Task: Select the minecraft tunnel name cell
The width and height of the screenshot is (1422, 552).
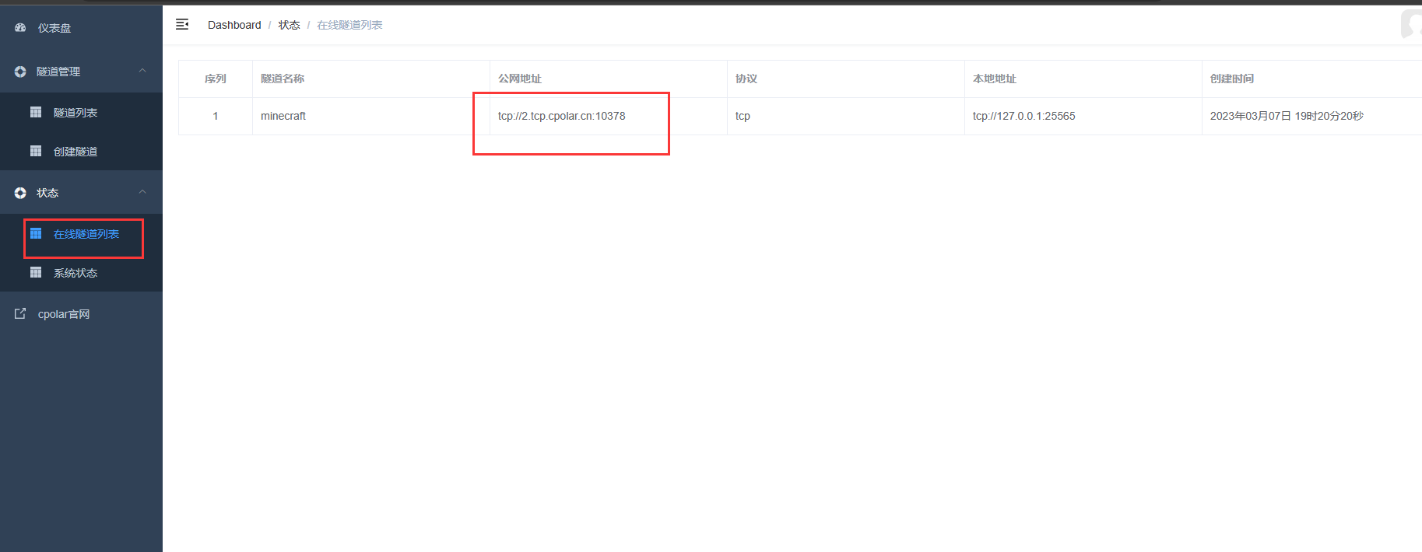Action: point(283,116)
